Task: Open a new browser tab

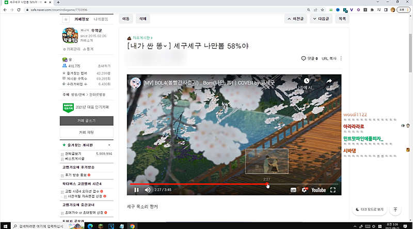Action: tap(58, 2)
